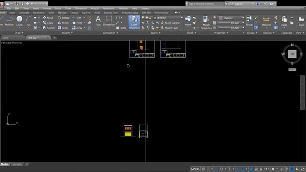306x172 pixels.
Task: Toggle layer on/off lightbulb icon
Action: (143, 18)
